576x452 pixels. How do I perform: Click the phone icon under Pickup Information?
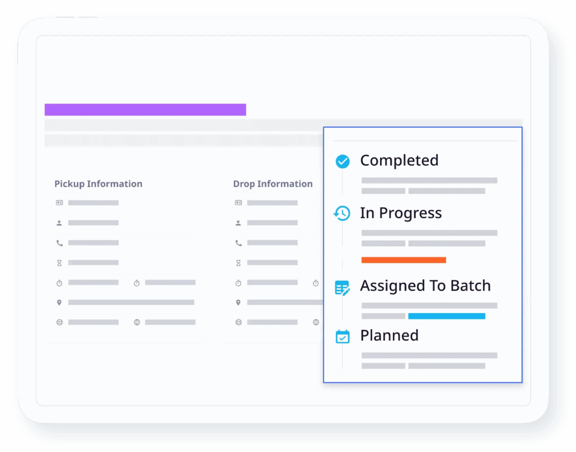59,243
